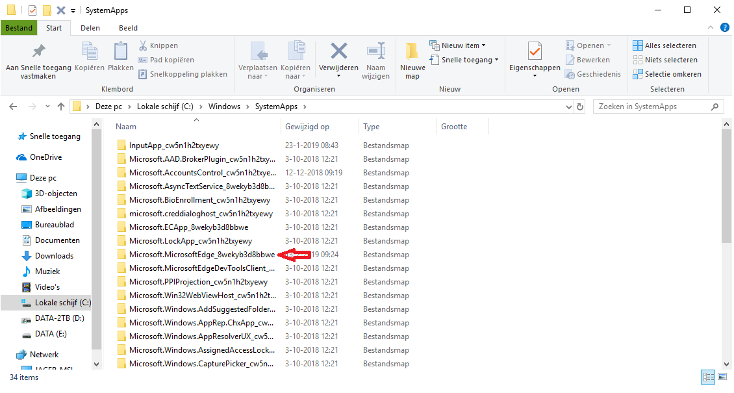Expand the Nieuw item dropdown

[x=483, y=45]
